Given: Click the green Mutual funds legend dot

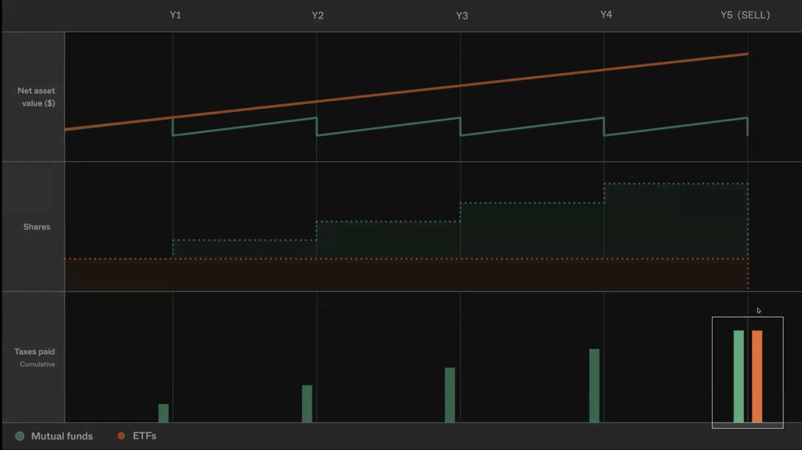Looking at the screenshot, I should pos(20,436).
